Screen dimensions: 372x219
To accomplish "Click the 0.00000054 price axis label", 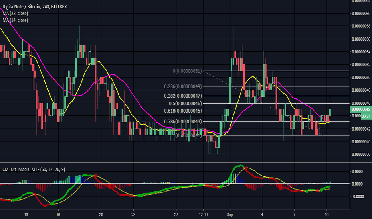I will [361, 52].
